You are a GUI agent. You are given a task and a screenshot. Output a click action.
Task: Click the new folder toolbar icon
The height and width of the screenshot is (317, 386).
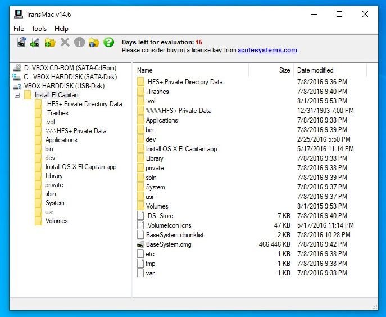pos(50,42)
